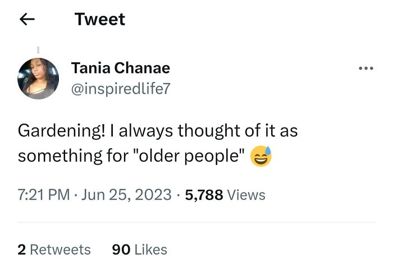Click the thread connector line above avatar
393x268 pixels.
(x=38, y=50)
